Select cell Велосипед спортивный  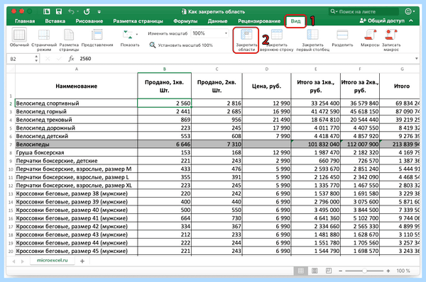pyautogui.click(x=77, y=103)
